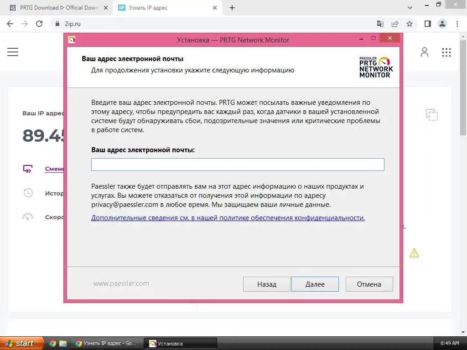Toggle the Chrome side panel
The height and width of the screenshot is (350, 467).
pos(428,24)
